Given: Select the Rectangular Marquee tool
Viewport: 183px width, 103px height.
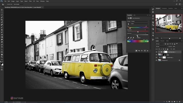Looking at the screenshot, I should (2, 12).
